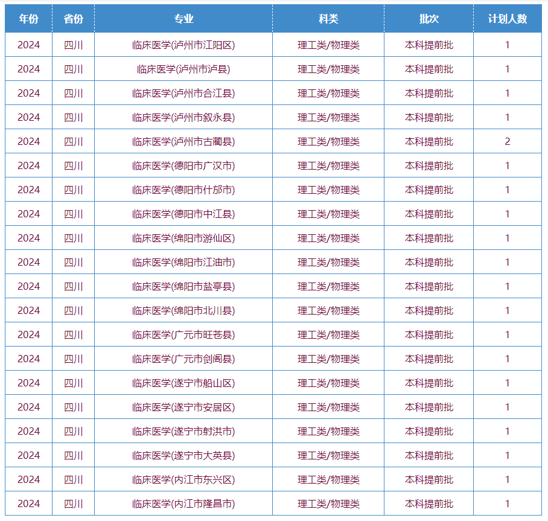Select the 临床医学(遂宁市船山区) cell
The height and width of the screenshot is (521, 548).
(183, 383)
